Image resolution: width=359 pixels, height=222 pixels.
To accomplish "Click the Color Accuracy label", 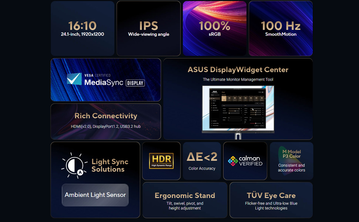I will 202,168.
